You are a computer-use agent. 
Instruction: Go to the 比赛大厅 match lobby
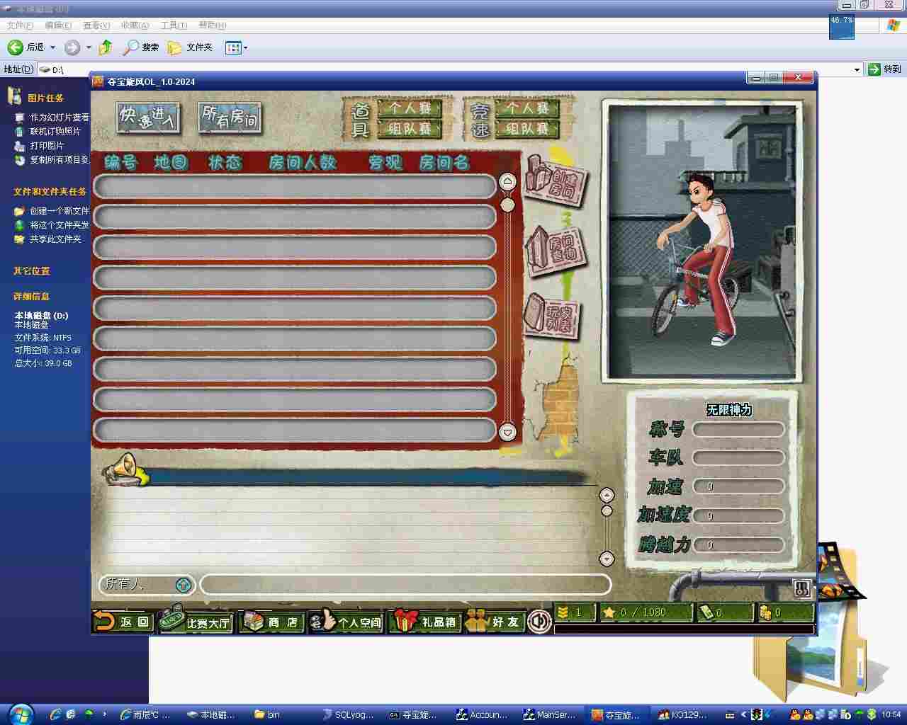click(x=196, y=622)
